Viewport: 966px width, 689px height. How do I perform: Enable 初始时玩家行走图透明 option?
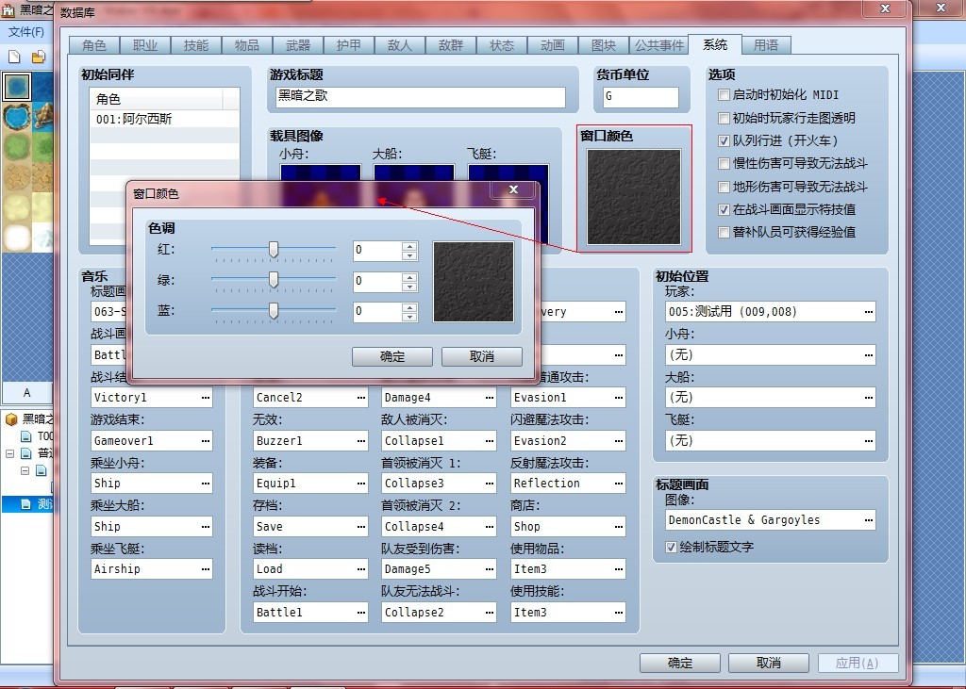point(724,118)
